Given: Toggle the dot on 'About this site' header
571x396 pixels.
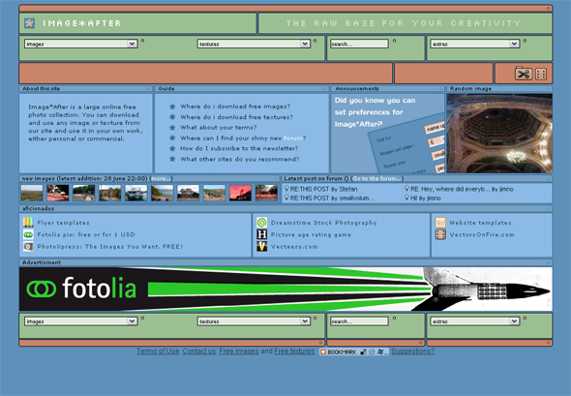Looking at the screenshot, I should click(148, 88).
